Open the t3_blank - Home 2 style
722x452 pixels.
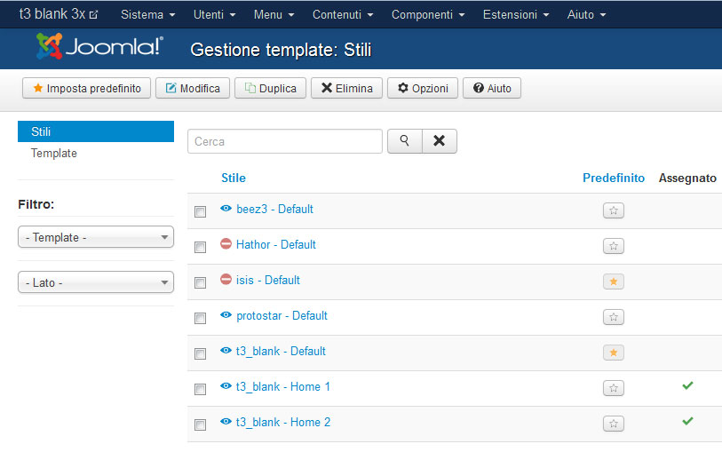point(283,422)
